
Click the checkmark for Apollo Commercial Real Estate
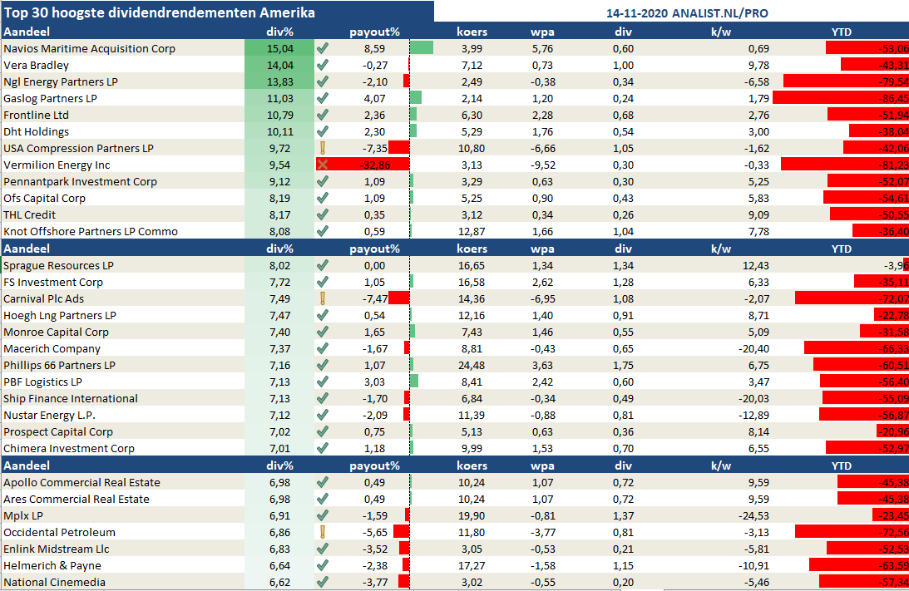pos(323,482)
